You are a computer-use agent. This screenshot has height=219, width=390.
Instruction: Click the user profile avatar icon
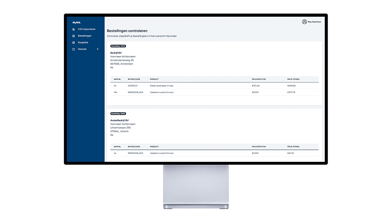(x=304, y=22)
